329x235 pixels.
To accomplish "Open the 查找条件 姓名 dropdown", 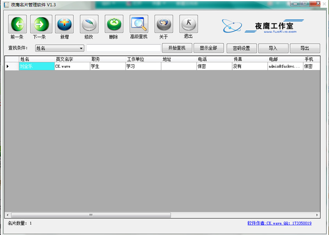I will pyautogui.click(x=60, y=48).
